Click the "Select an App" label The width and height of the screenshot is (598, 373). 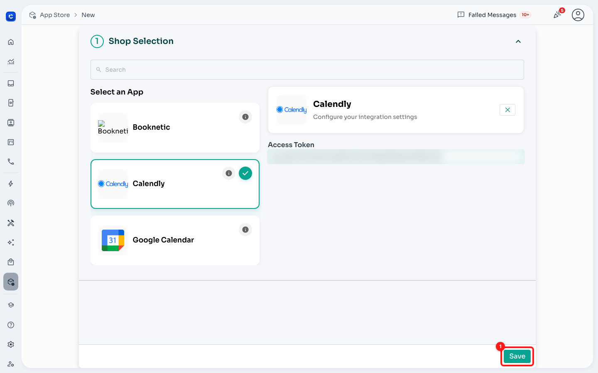point(117,92)
